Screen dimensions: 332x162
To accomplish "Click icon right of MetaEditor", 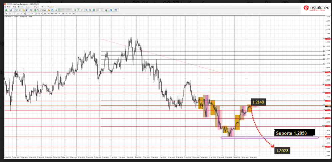I will click(52, 10).
